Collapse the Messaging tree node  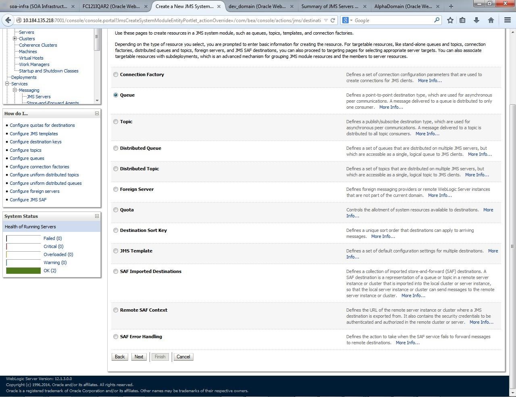point(15,90)
